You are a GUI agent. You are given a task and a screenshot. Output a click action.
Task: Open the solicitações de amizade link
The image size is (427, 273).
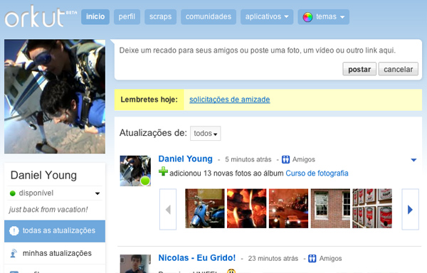click(230, 100)
